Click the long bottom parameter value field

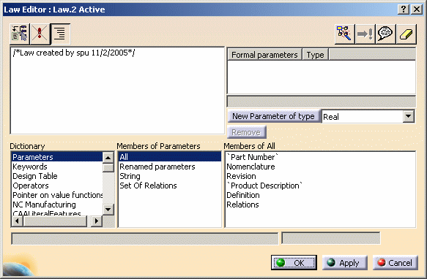pyautogui.click(x=144, y=239)
